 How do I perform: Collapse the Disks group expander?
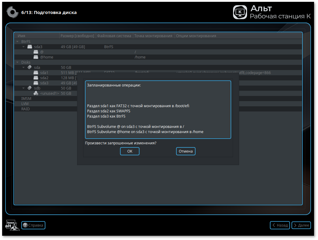pos(17,62)
